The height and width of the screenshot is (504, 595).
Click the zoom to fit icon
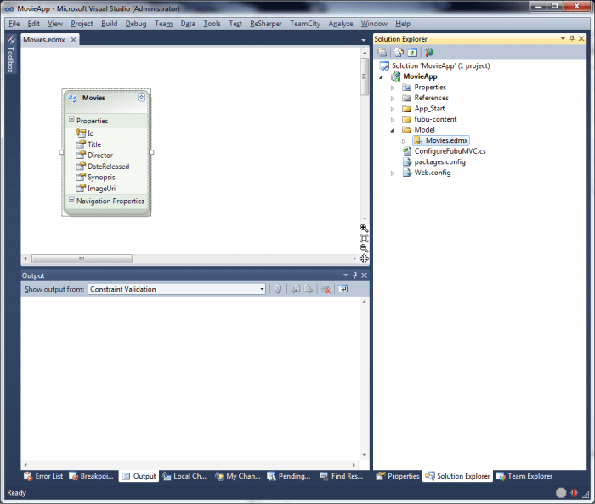tap(364, 238)
